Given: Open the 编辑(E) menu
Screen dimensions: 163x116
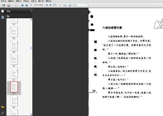Looking at the screenshot, I should [11, 1].
